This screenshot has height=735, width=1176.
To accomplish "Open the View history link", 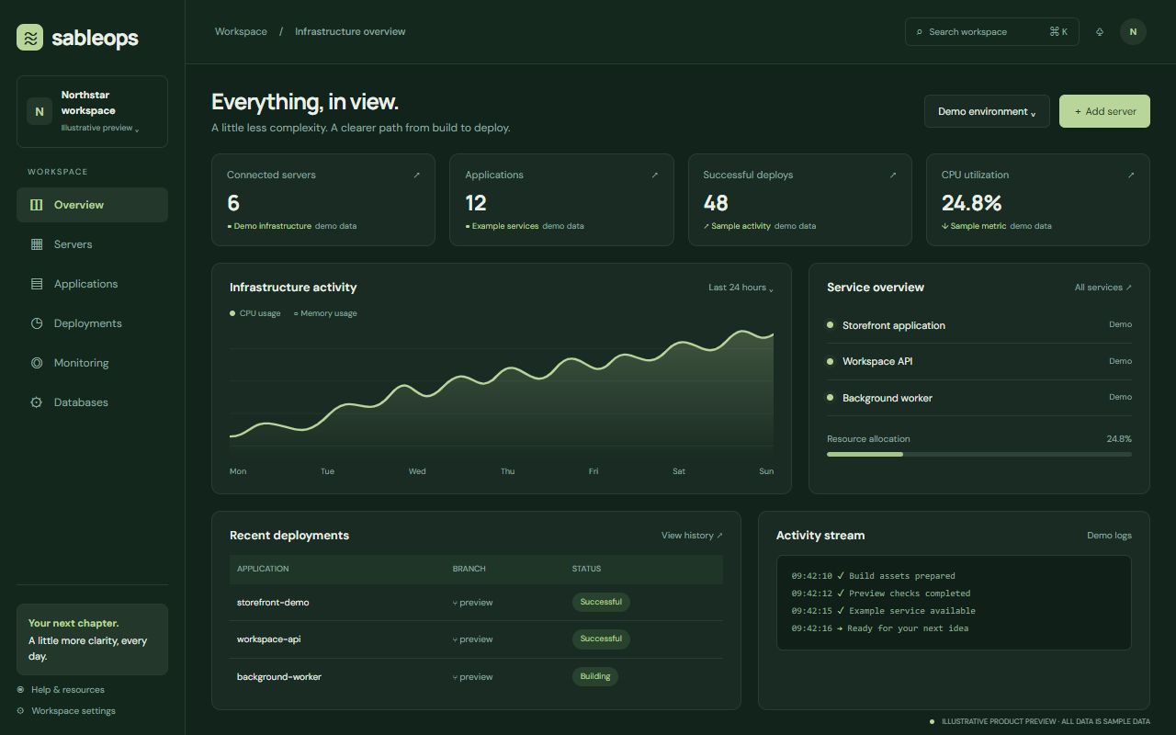I will [x=692, y=536].
